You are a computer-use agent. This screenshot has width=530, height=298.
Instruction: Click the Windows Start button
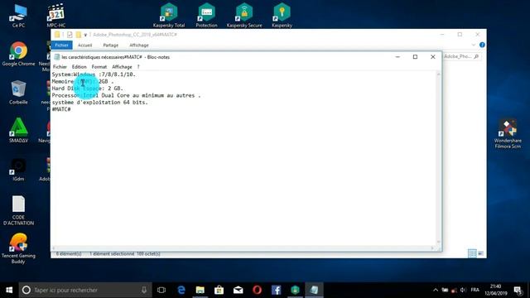tap(9, 290)
